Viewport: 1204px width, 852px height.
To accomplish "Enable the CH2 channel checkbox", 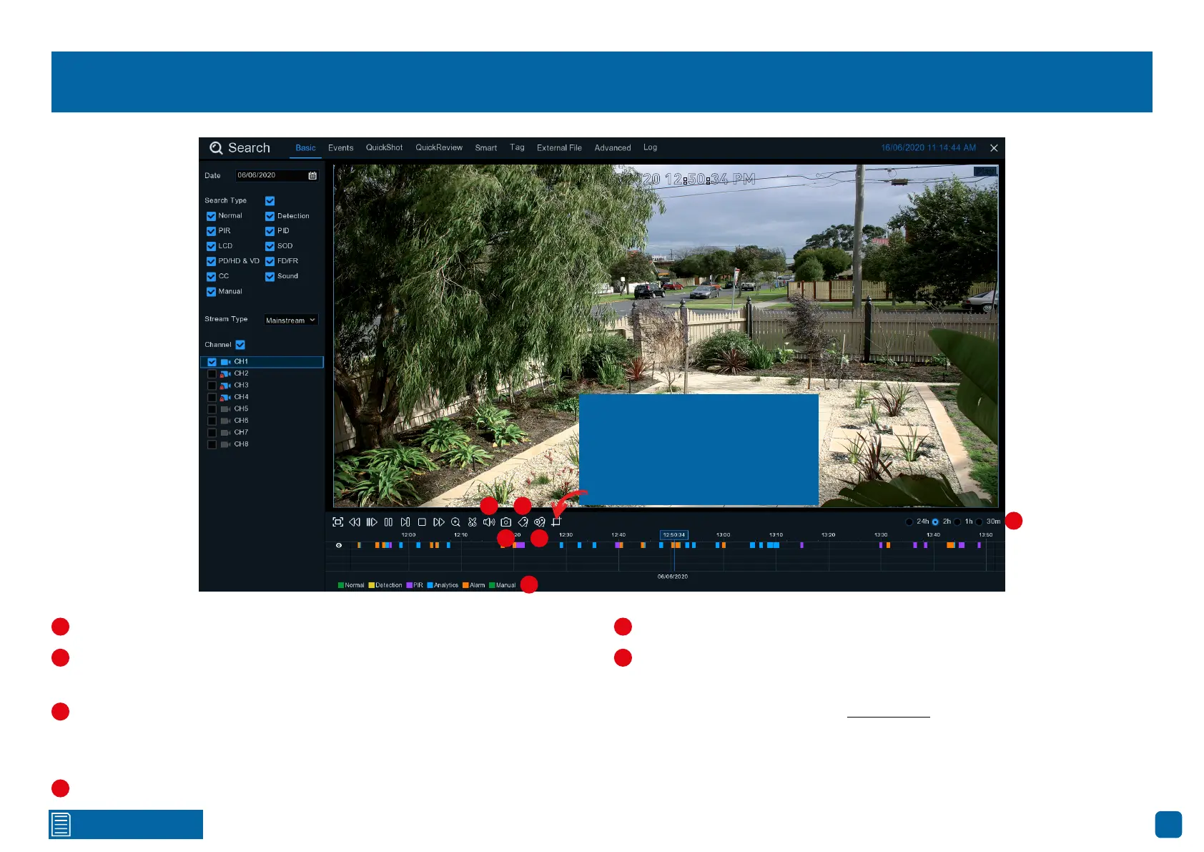I will click(212, 373).
